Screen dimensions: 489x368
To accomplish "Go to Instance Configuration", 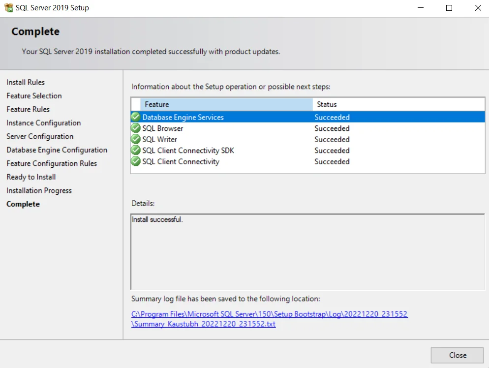I will coord(43,123).
